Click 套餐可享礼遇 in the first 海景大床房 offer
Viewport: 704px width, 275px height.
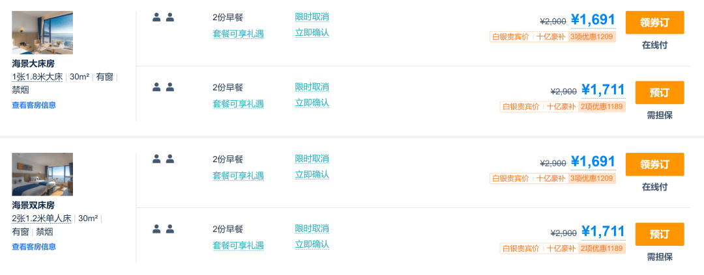click(238, 34)
